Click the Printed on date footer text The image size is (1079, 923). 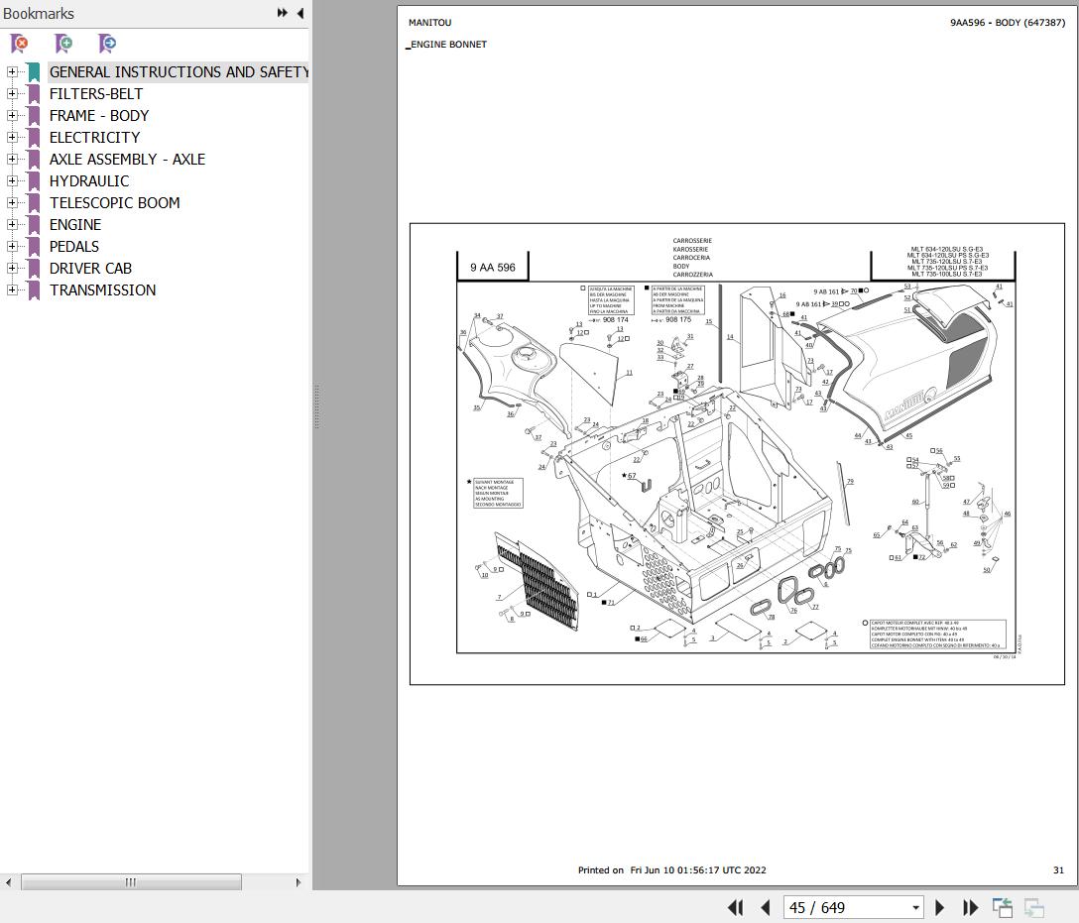click(x=671, y=870)
